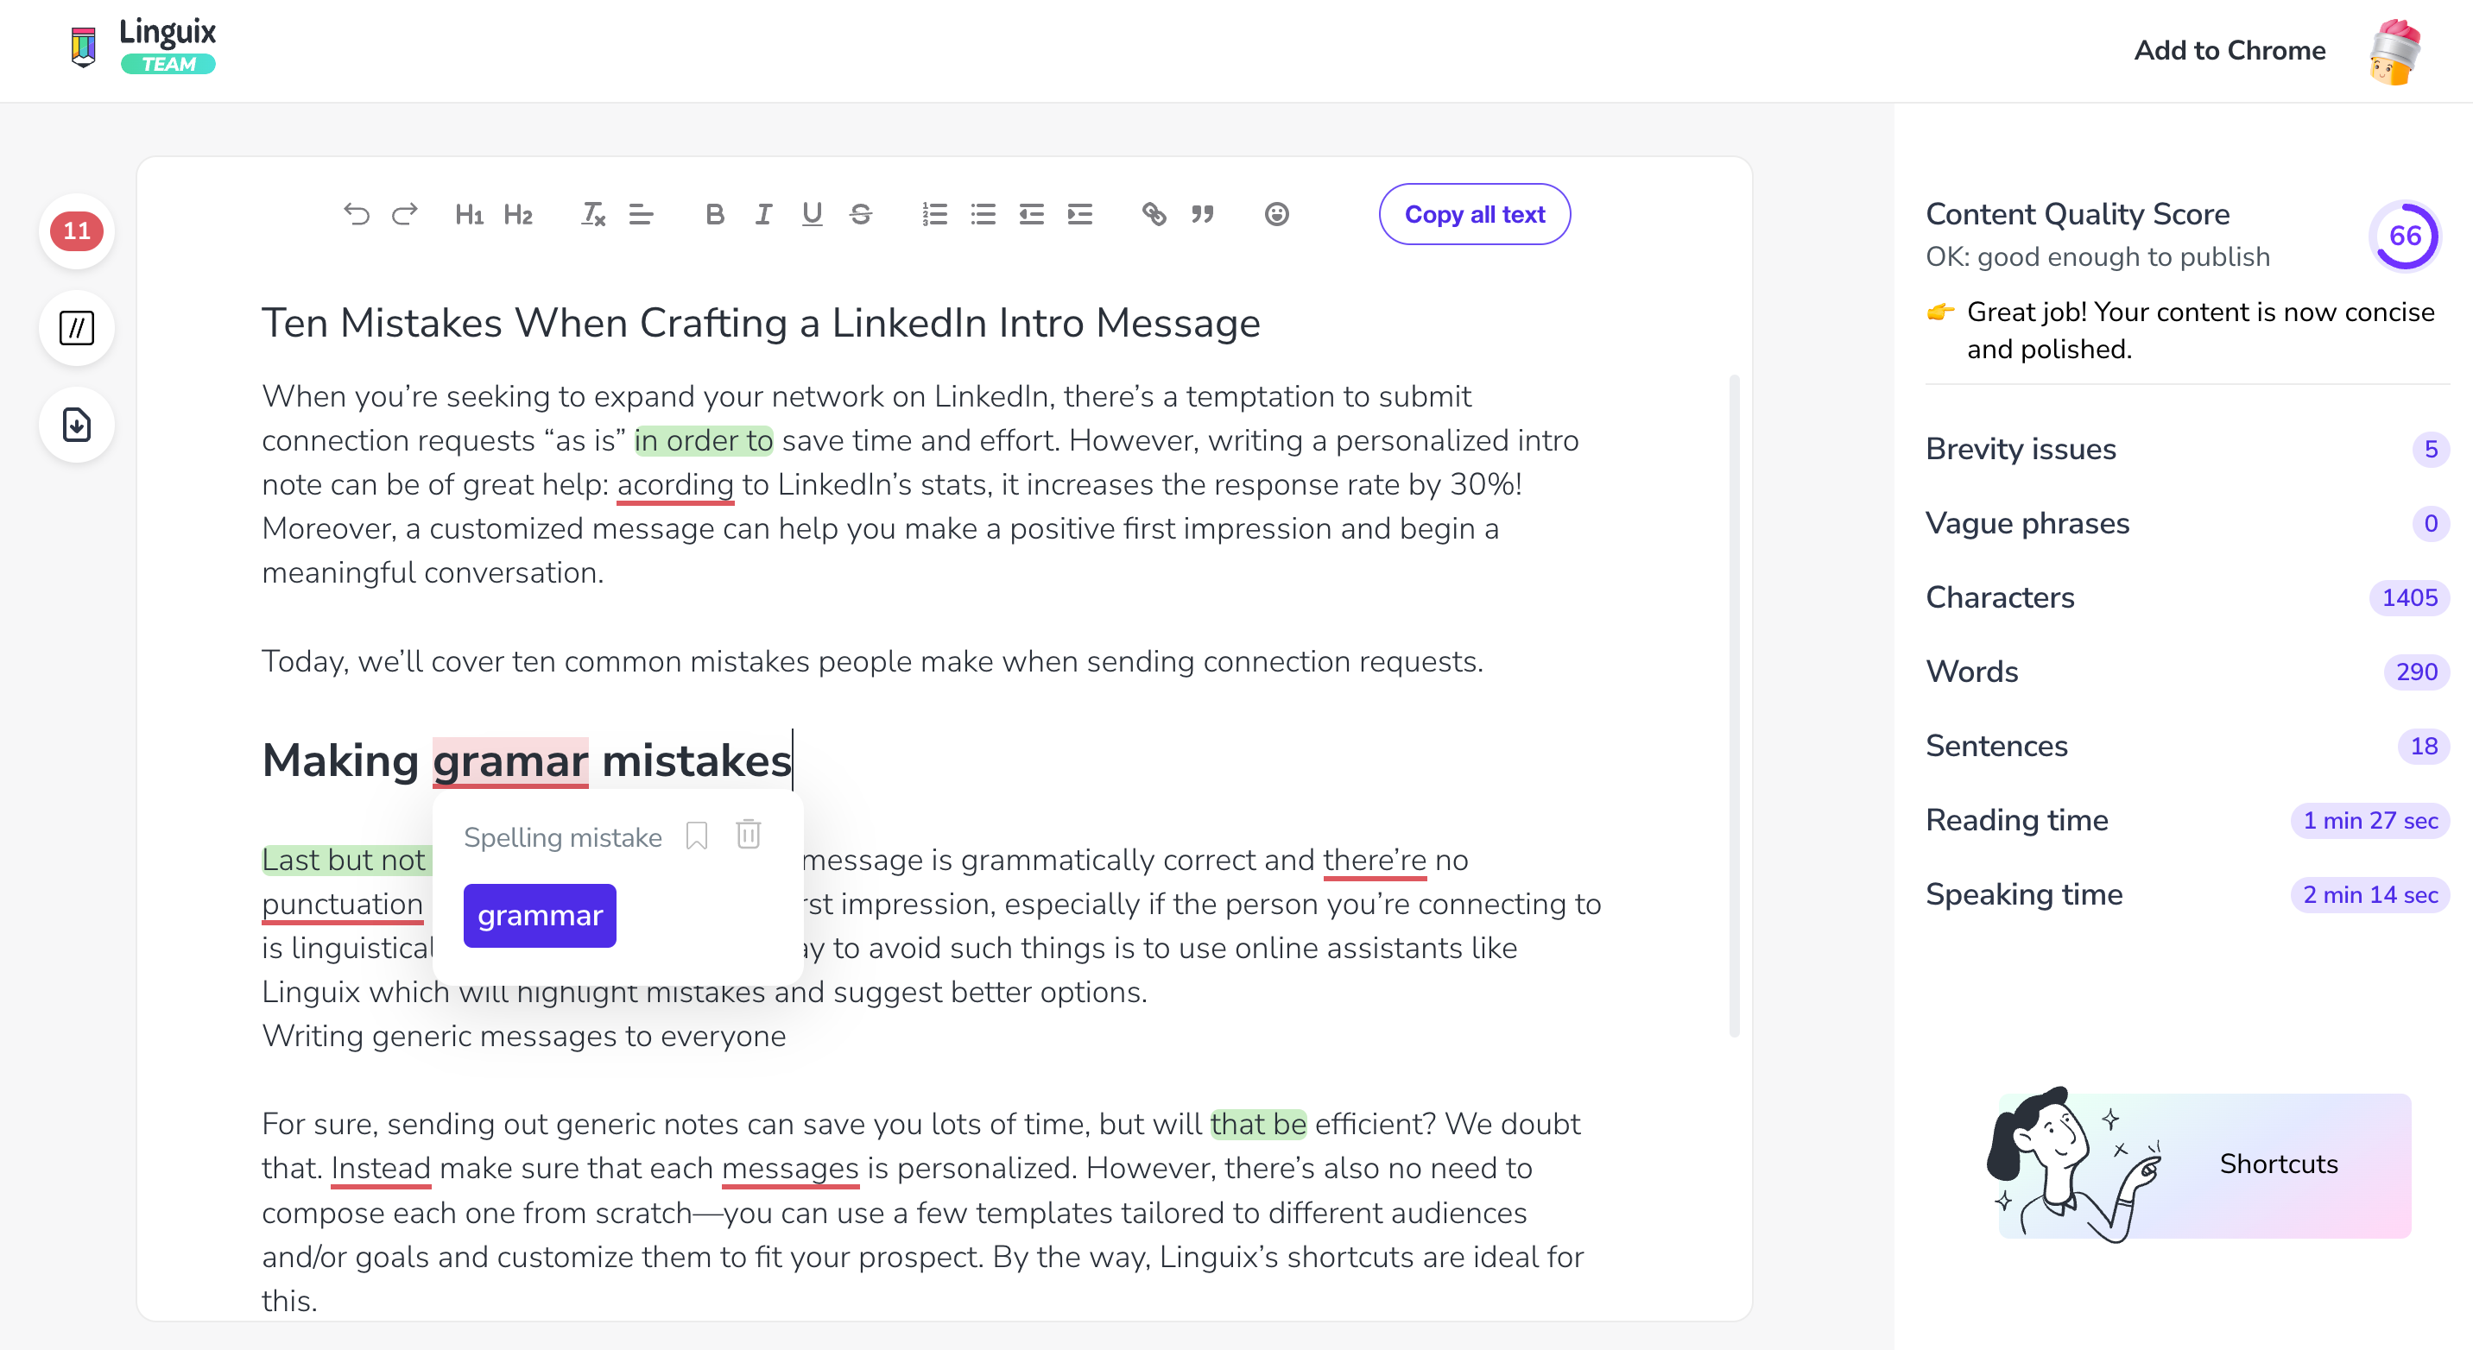Insert a hyperlink with link icon
Viewport: 2473px width, 1350px height.
[x=1154, y=214]
